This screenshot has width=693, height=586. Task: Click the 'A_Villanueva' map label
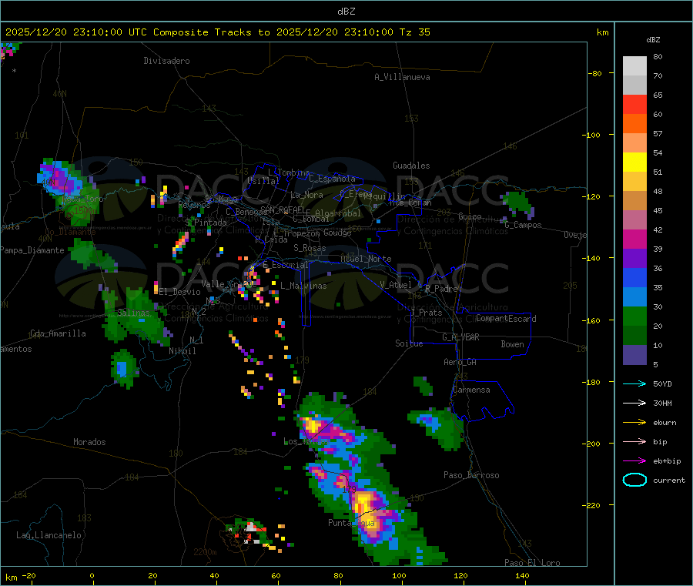[402, 77]
